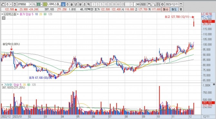
Task: Select the 틱 (tick) chart tab
Action: pos(89,5)
